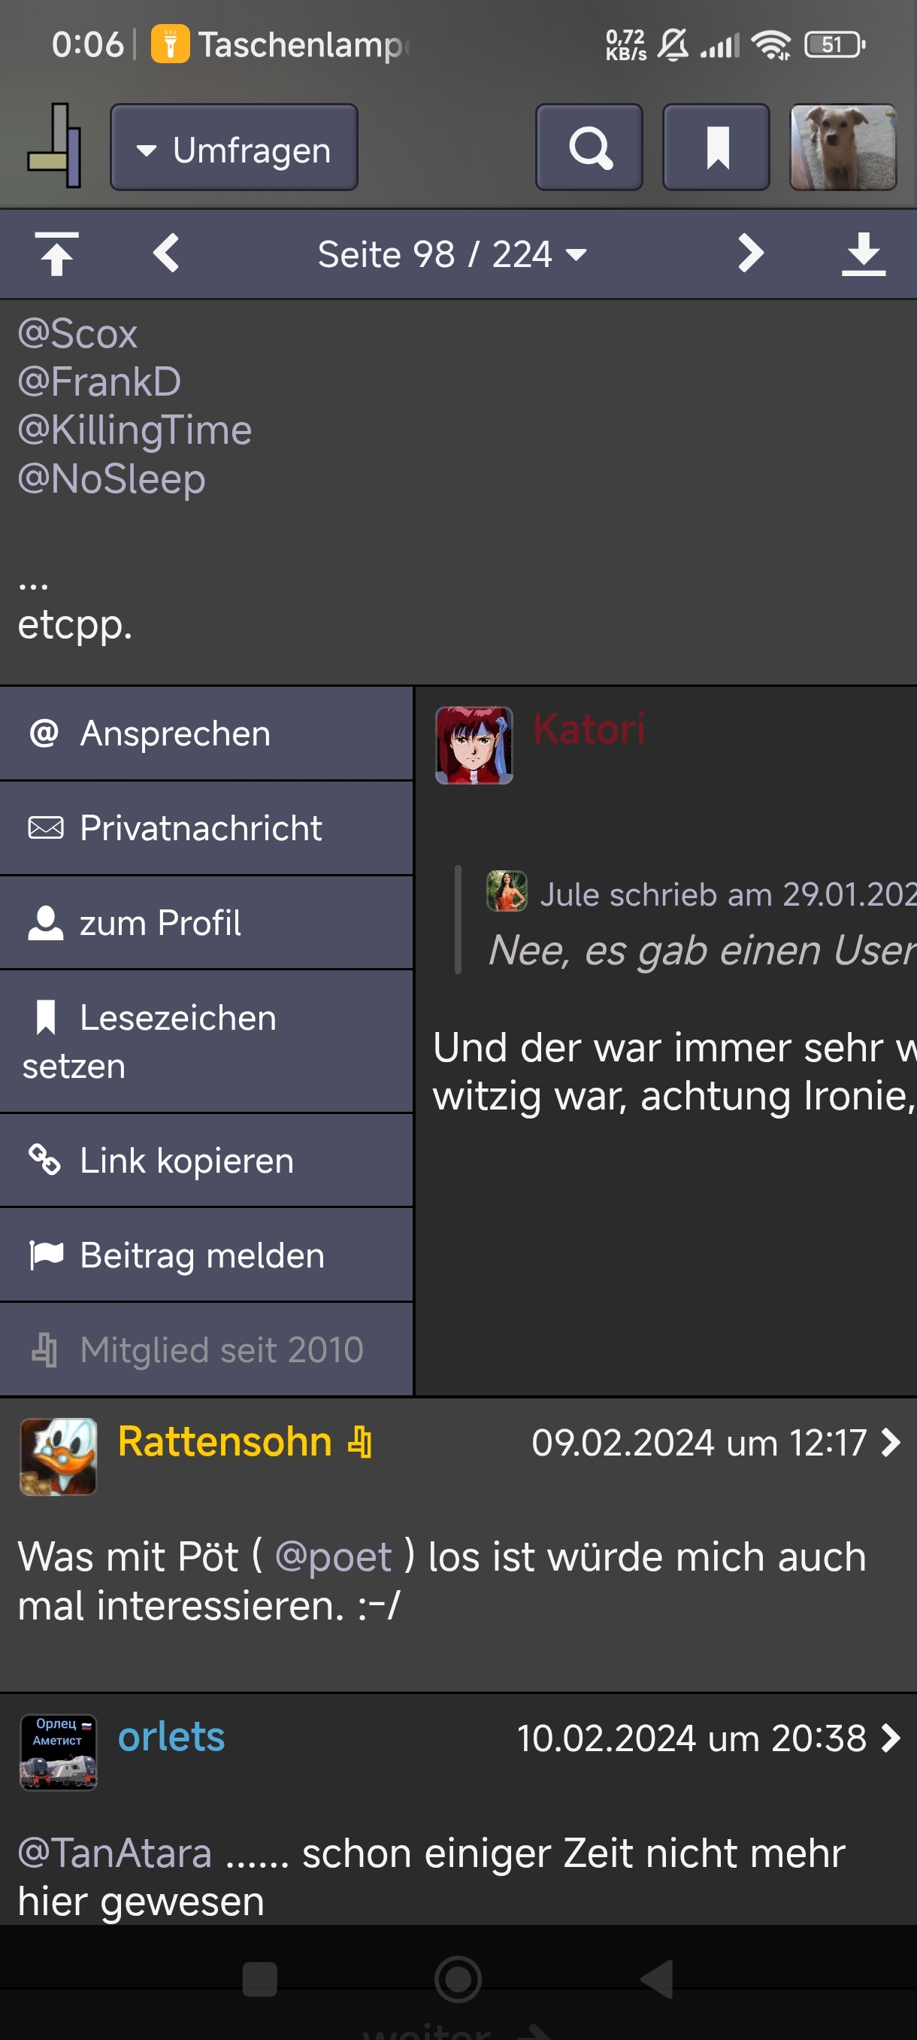917x2040 pixels.
Task: Open bookmarks via the header bookmark icon
Action: (716, 147)
